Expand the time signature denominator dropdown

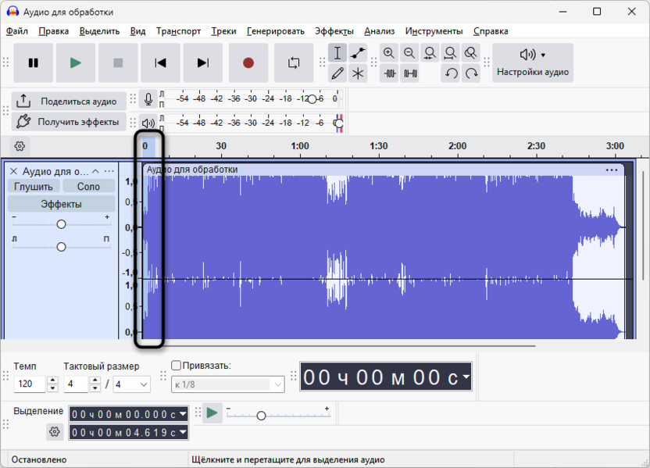click(143, 384)
